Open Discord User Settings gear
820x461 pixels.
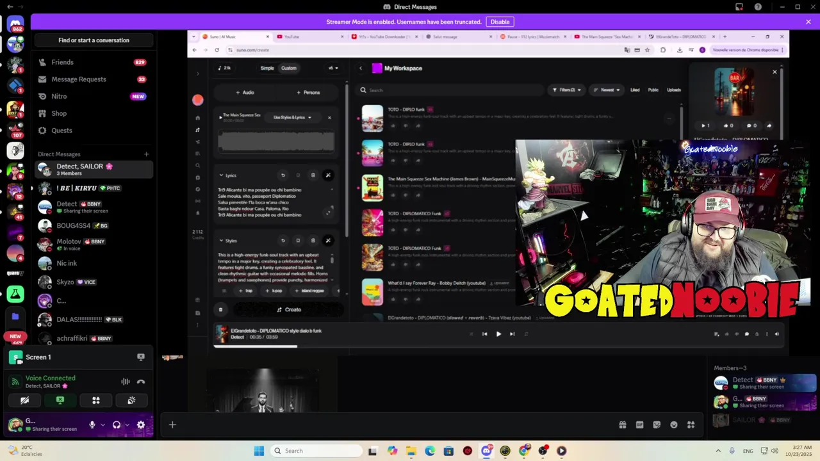[x=141, y=425]
